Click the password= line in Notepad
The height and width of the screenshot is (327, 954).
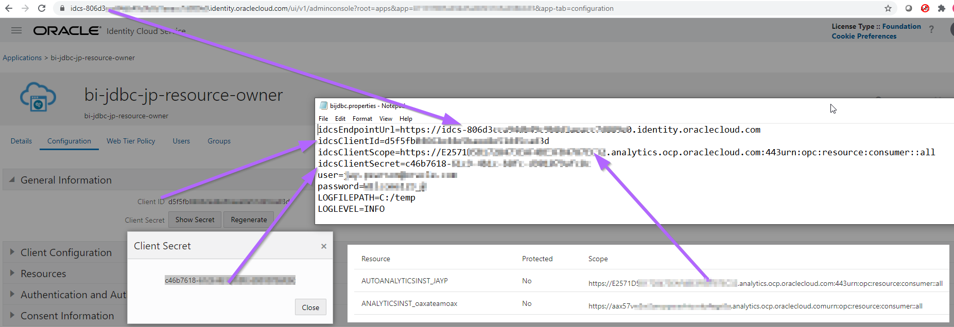(372, 186)
